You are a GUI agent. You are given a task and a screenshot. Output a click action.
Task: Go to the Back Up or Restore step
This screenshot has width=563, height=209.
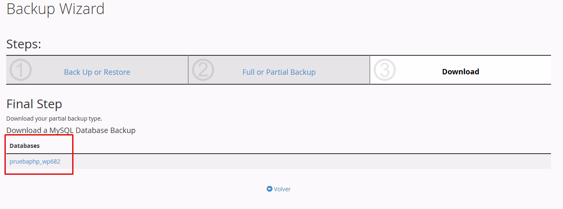tap(97, 72)
